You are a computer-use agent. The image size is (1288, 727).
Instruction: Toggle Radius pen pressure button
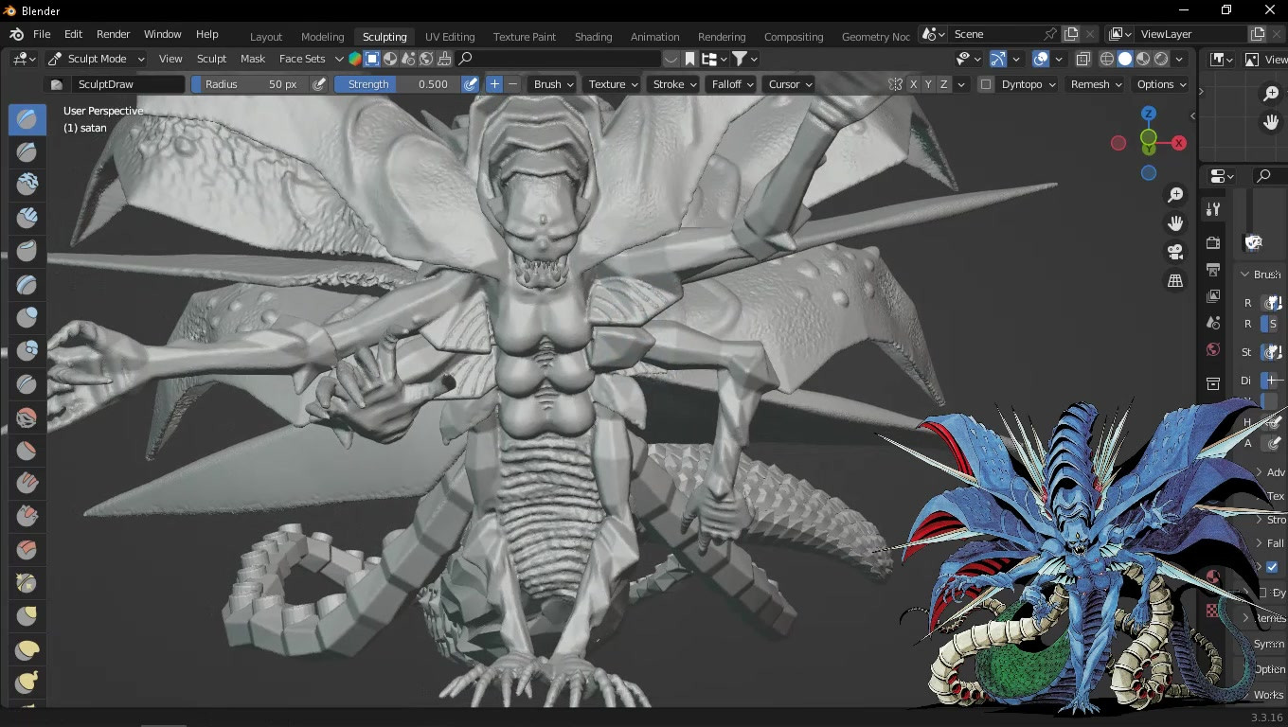click(x=319, y=84)
